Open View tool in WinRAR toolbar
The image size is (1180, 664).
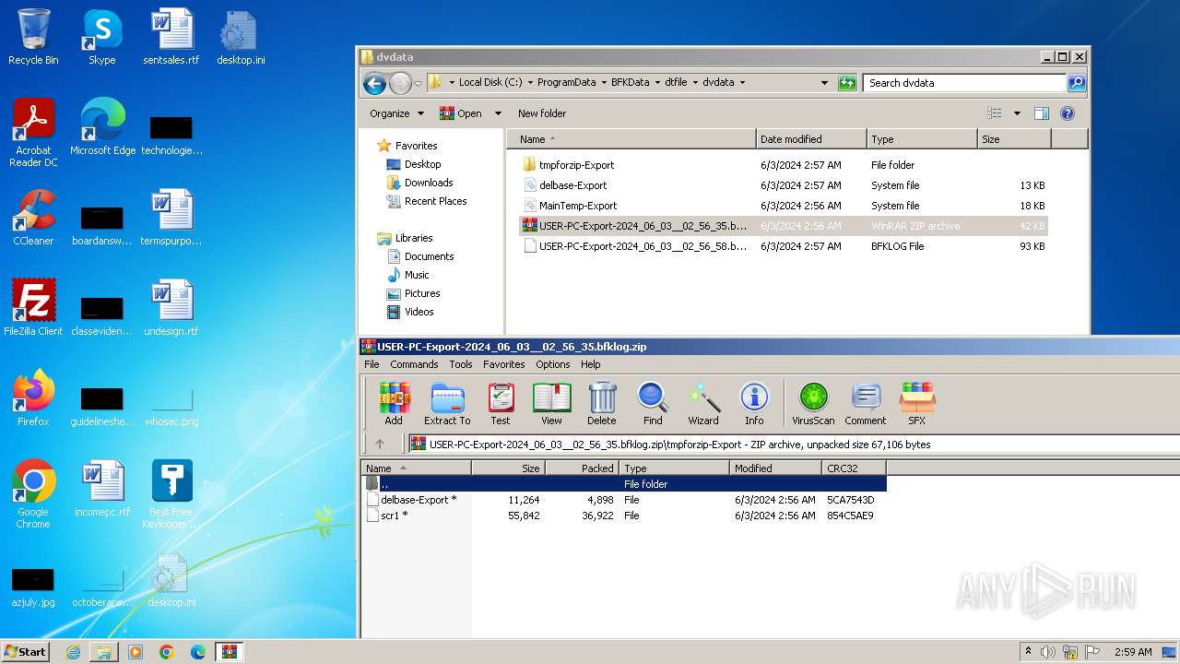[551, 404]
